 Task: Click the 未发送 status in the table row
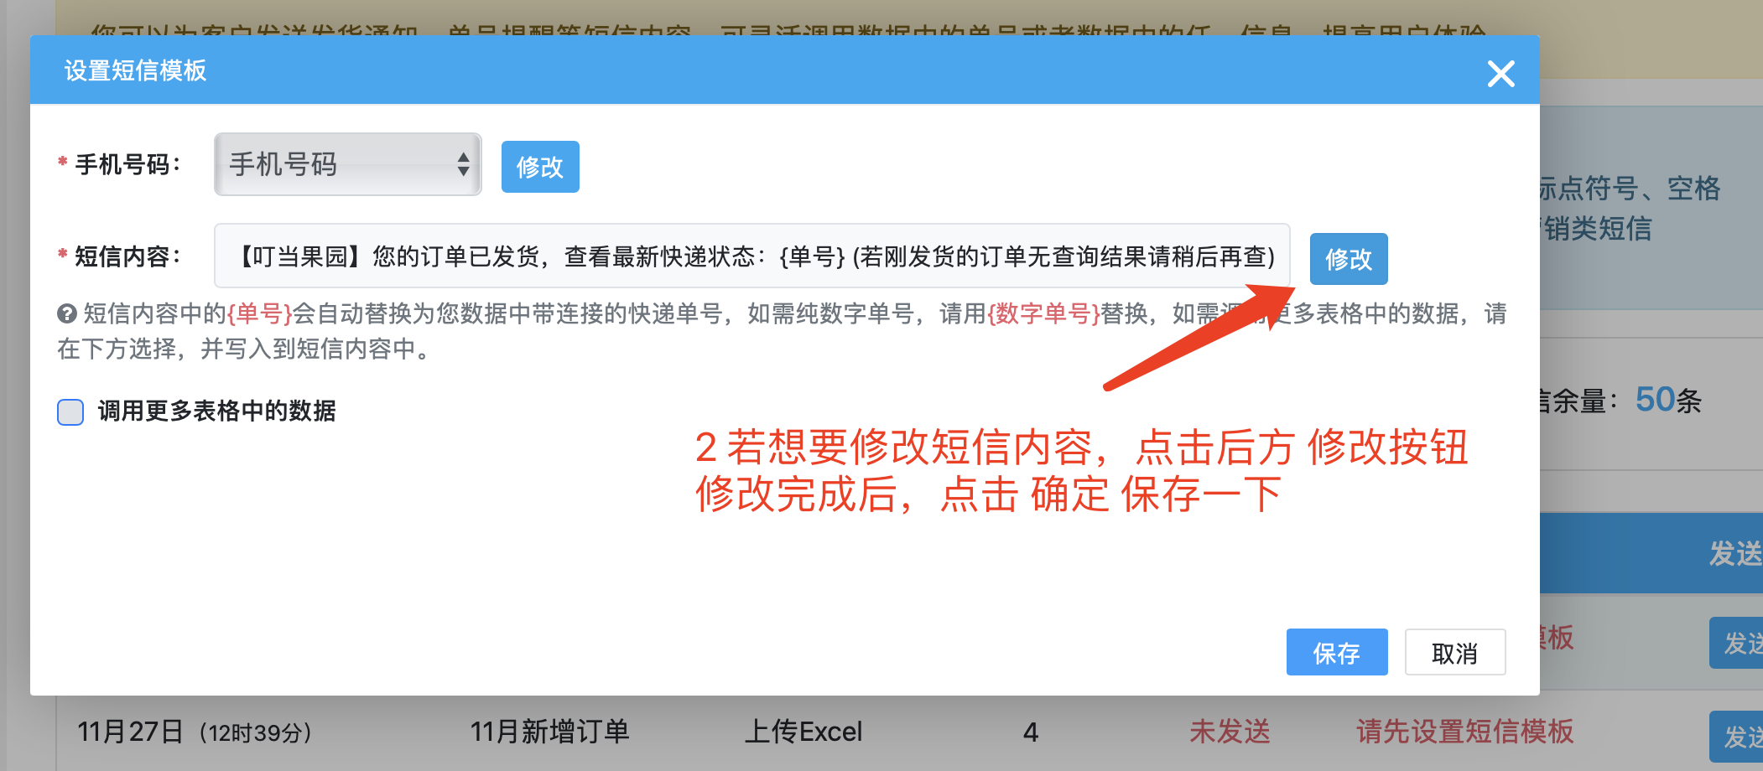1230,731
